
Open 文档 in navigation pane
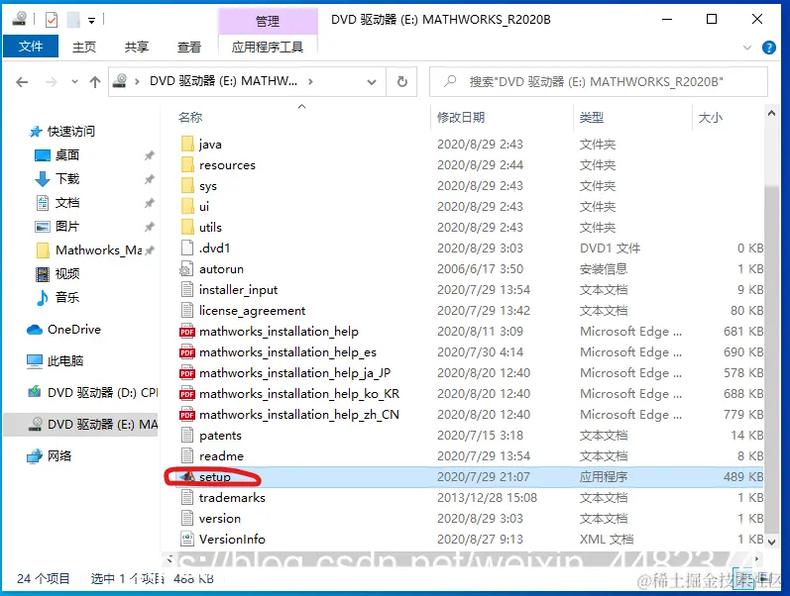click(67, 202)
